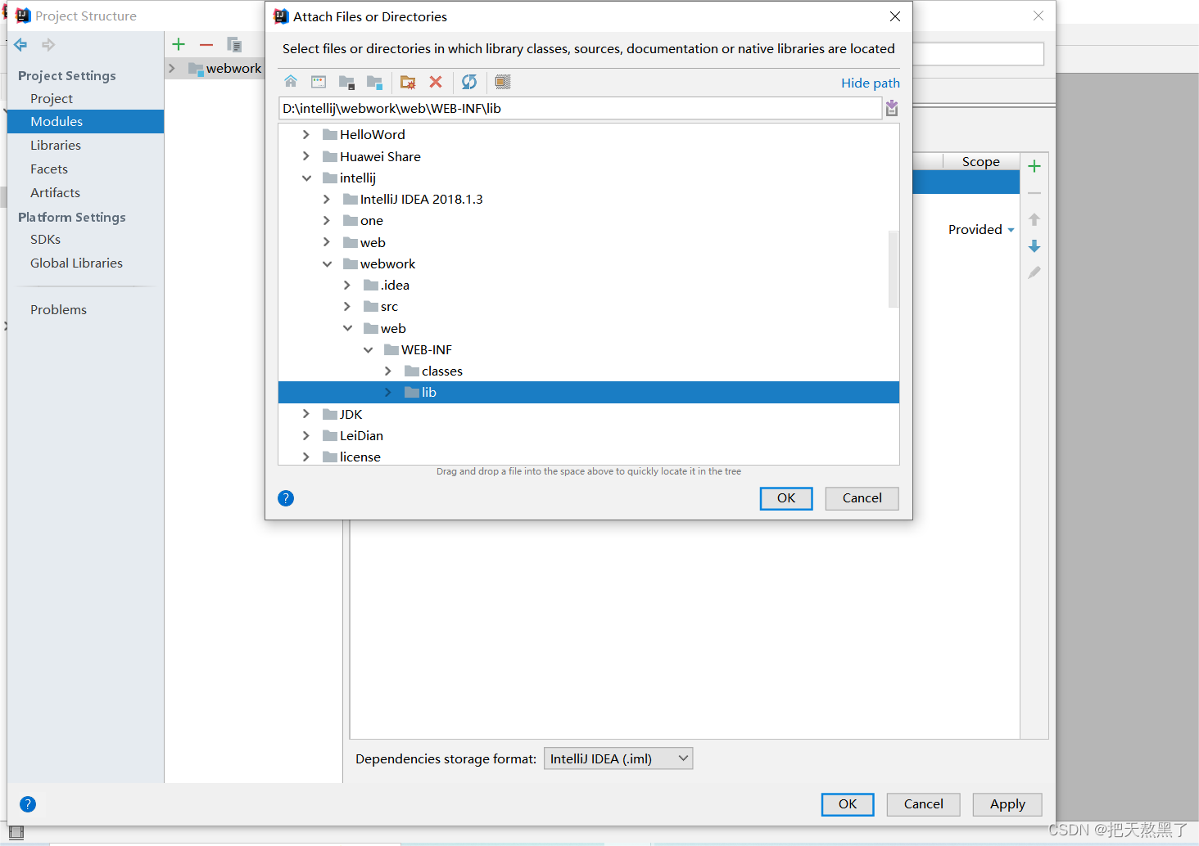Click tool window icon at bottom-left corner

pos(16,832)
